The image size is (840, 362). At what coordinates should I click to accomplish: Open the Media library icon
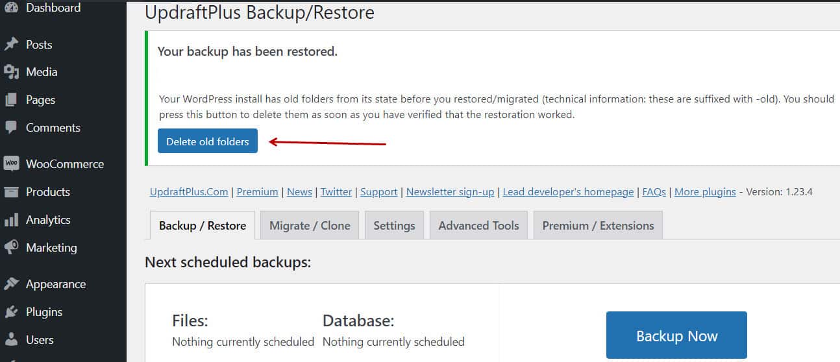coord(11,72)
